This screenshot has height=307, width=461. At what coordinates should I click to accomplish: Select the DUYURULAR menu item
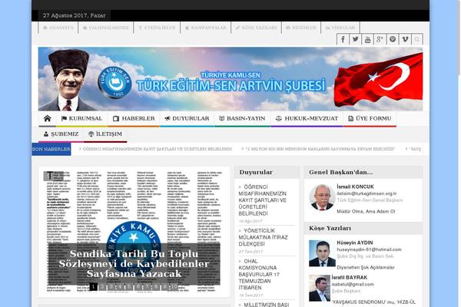coord(187,118)
